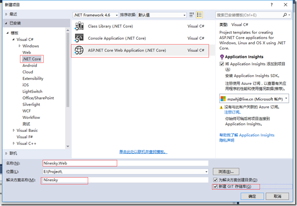
Task: Click the 取消 (Cancel) button
Action: point(277,196)
